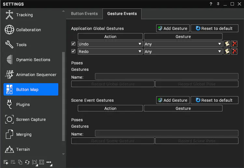Screen dimensions: 244x168
Task: Click Action column header in Global Gestures table
Action: point(110,36)
